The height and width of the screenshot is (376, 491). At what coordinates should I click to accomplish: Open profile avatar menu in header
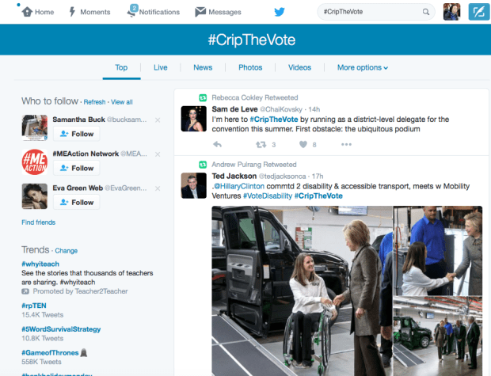(451, 12)
